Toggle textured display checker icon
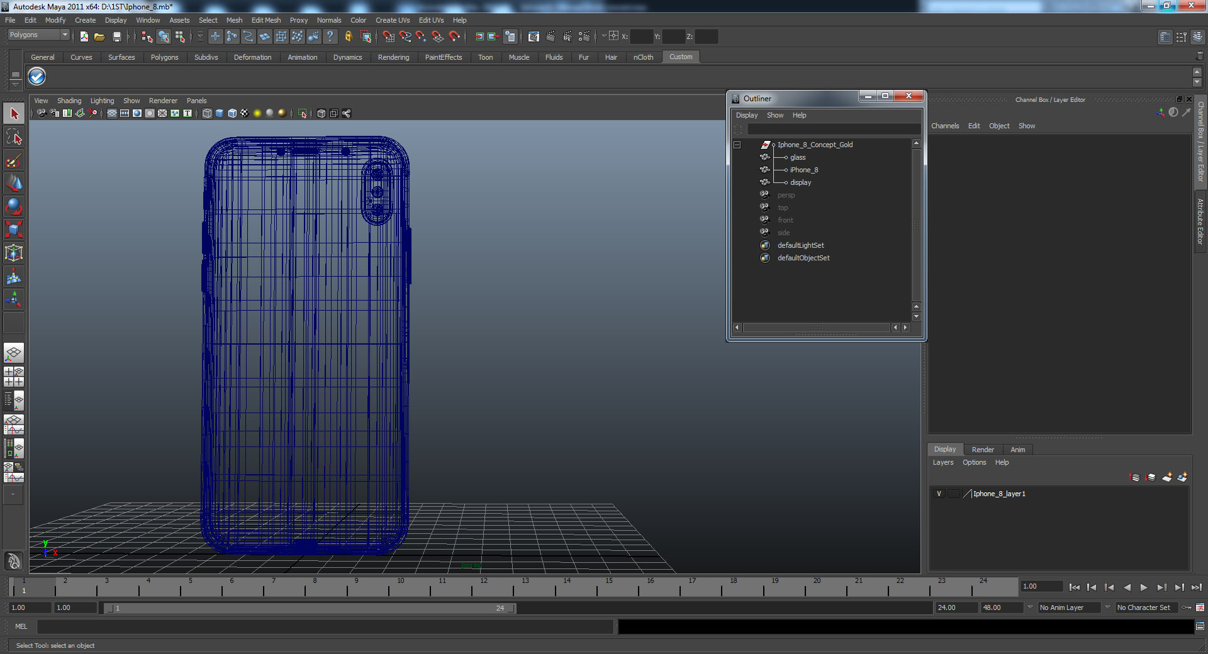Viewport: 1208px width, 654px height. tap(245, 113)
